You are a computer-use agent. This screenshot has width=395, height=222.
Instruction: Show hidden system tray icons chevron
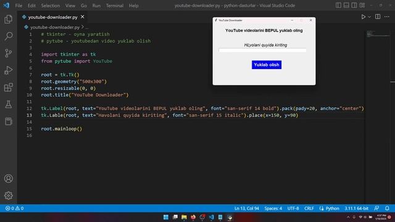pos(348,217)
